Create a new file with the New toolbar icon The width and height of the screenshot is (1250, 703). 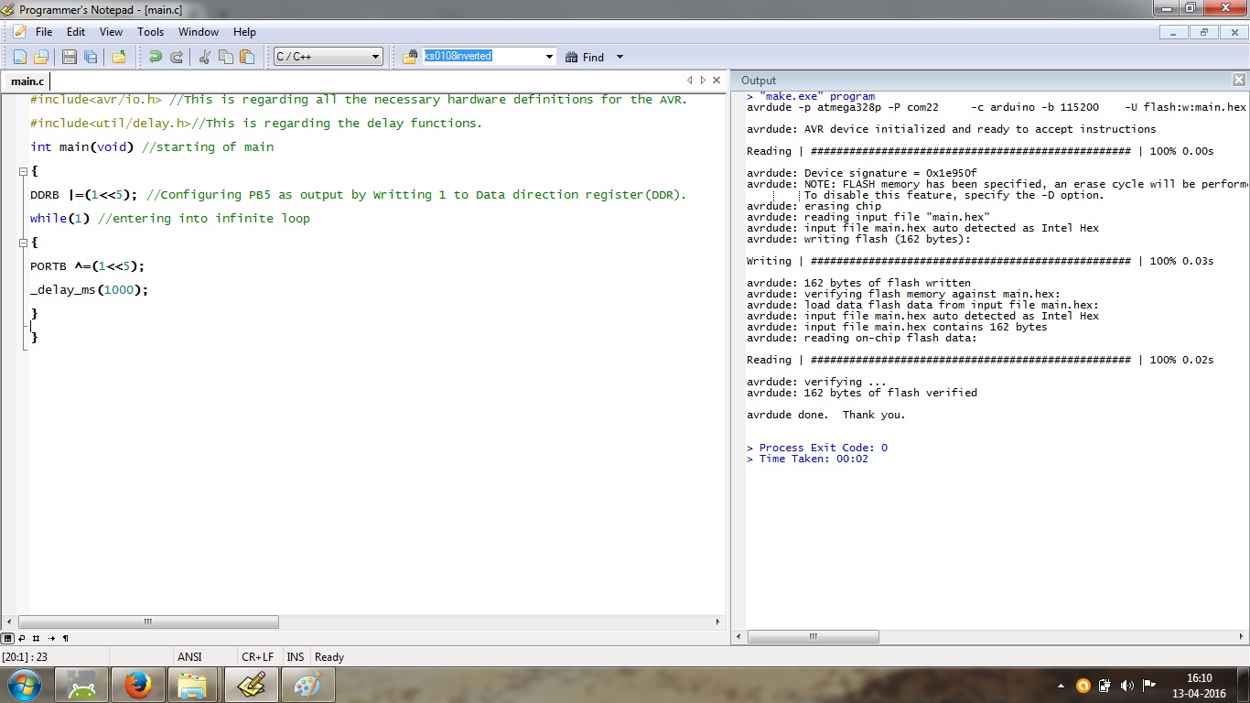pos(20,57)
